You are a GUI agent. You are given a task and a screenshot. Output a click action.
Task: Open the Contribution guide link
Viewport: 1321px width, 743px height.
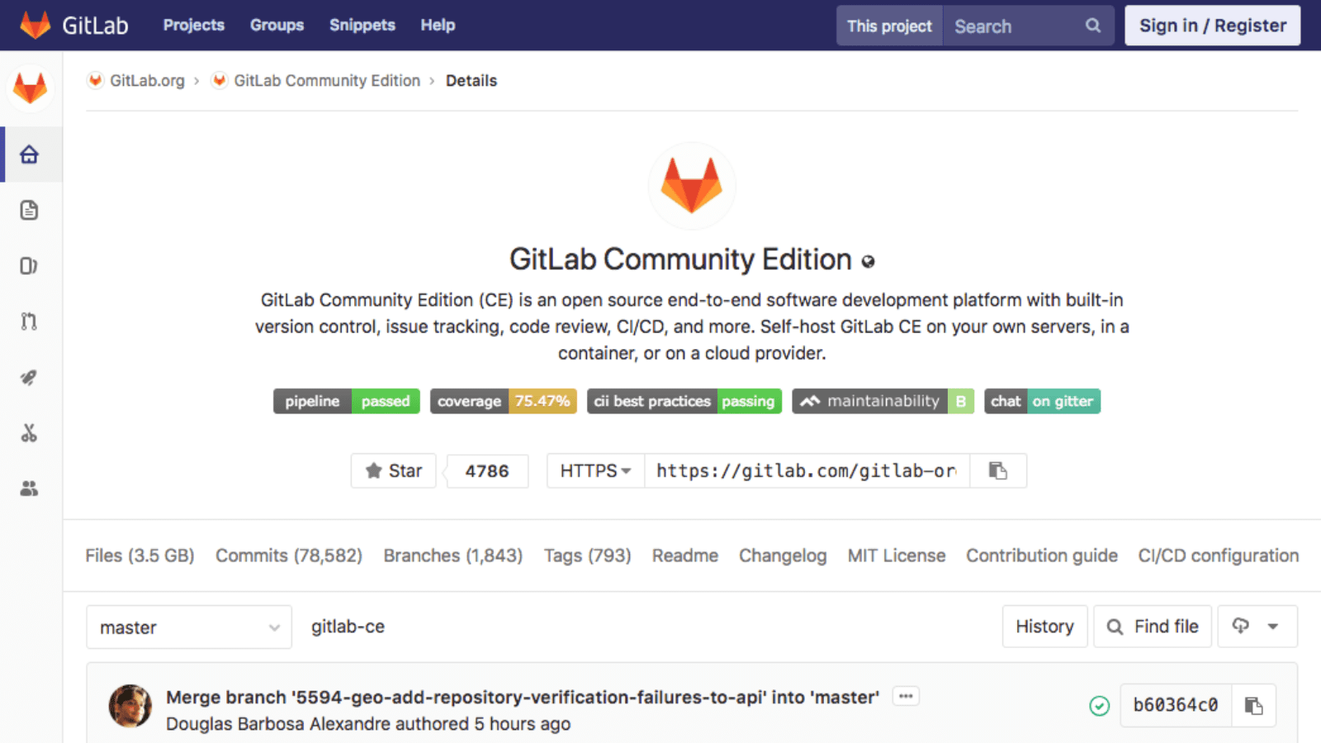(x=1042, y=556)
